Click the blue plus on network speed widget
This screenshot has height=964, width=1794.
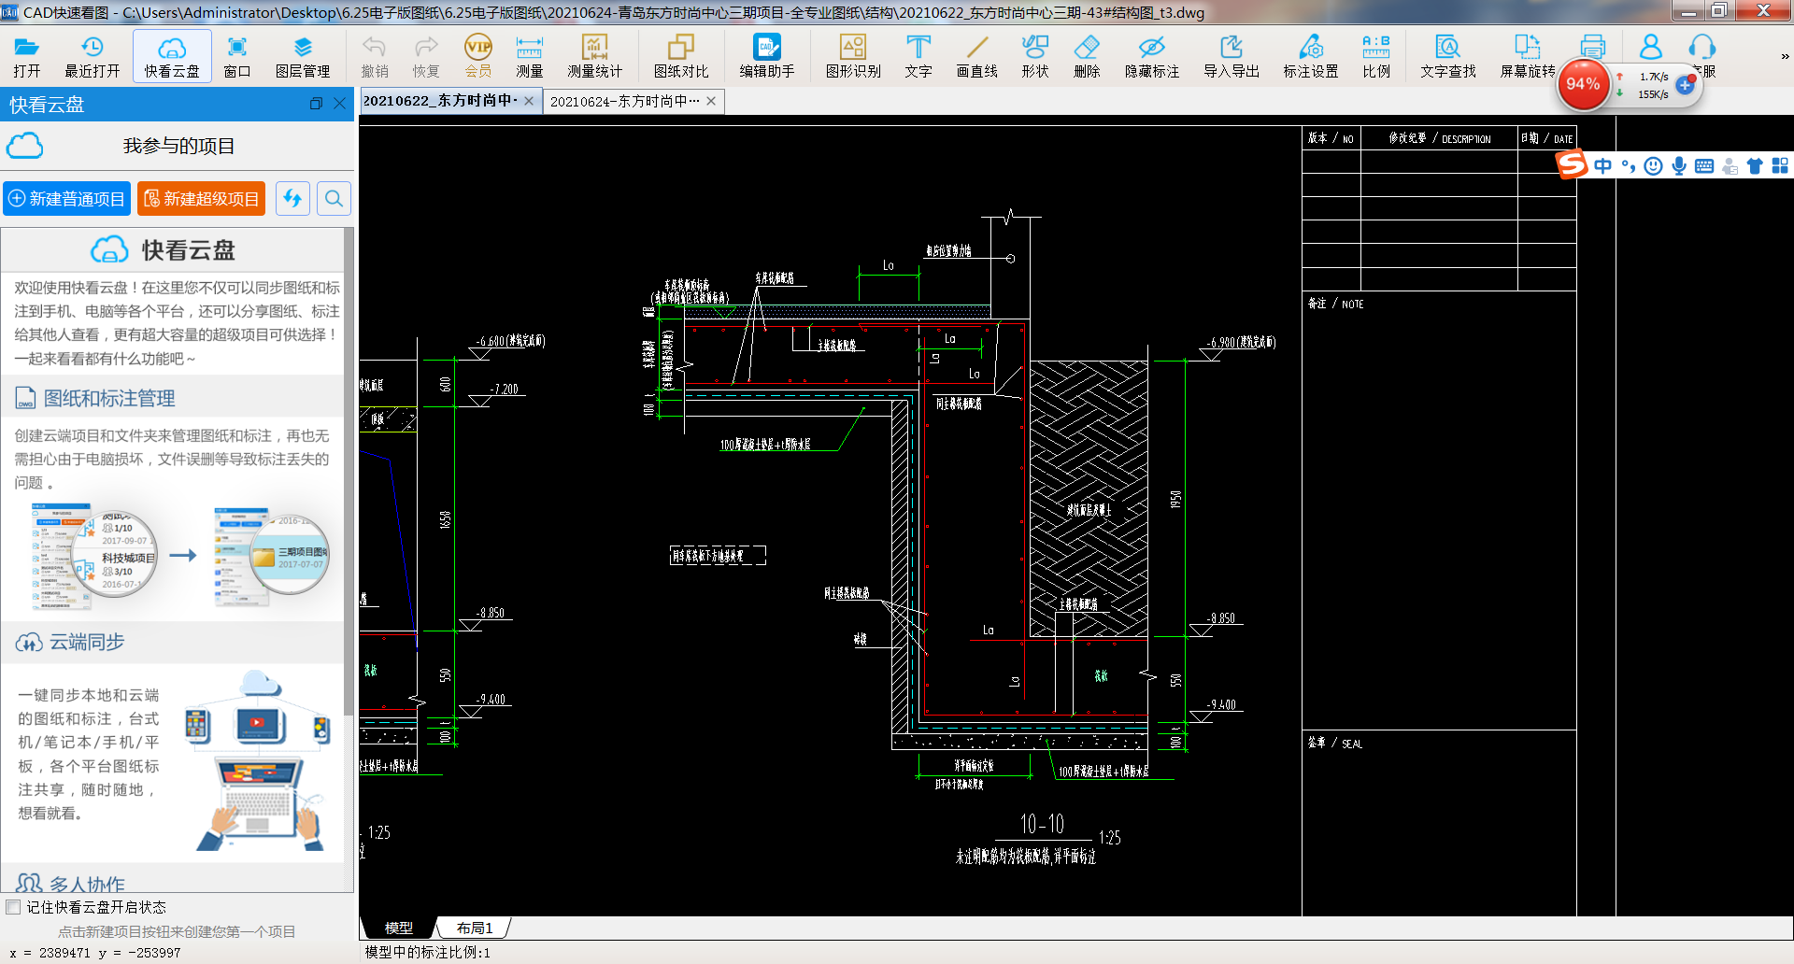[x=1685, y=85]
